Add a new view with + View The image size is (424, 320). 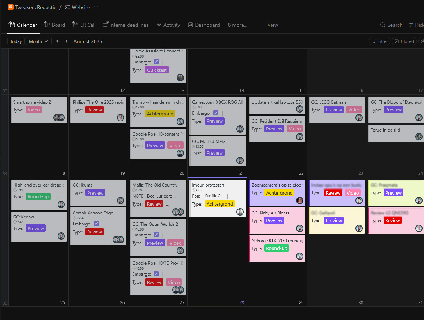(x=269, y=25)
